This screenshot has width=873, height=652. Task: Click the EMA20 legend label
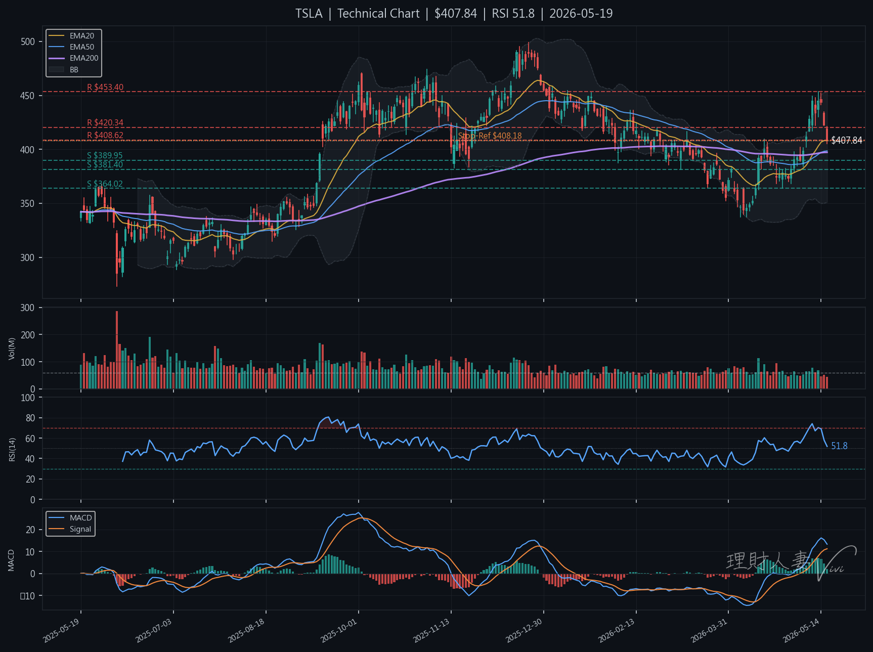point(82,36)
